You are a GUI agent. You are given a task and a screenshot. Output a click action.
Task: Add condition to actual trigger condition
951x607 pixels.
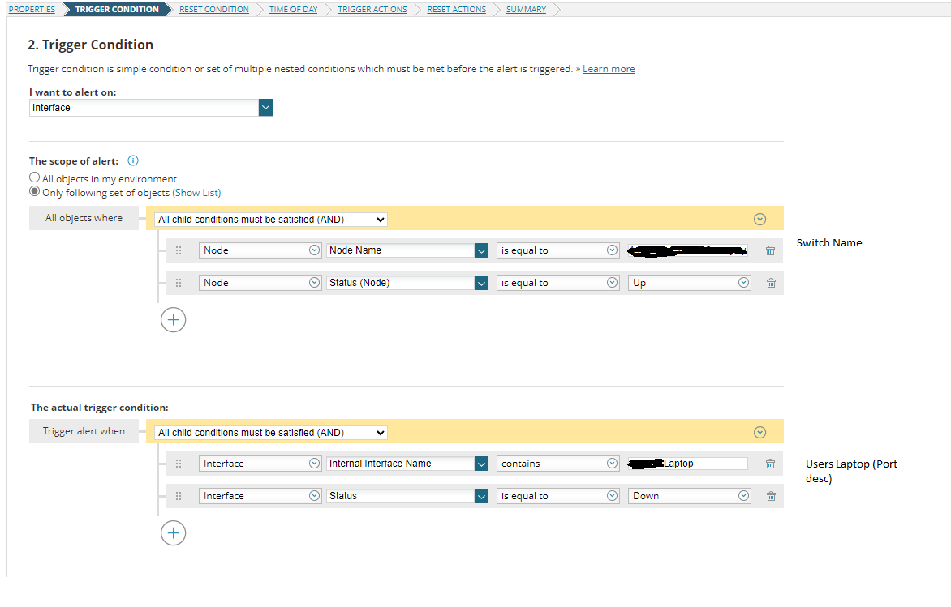click(x=174, y=533)
